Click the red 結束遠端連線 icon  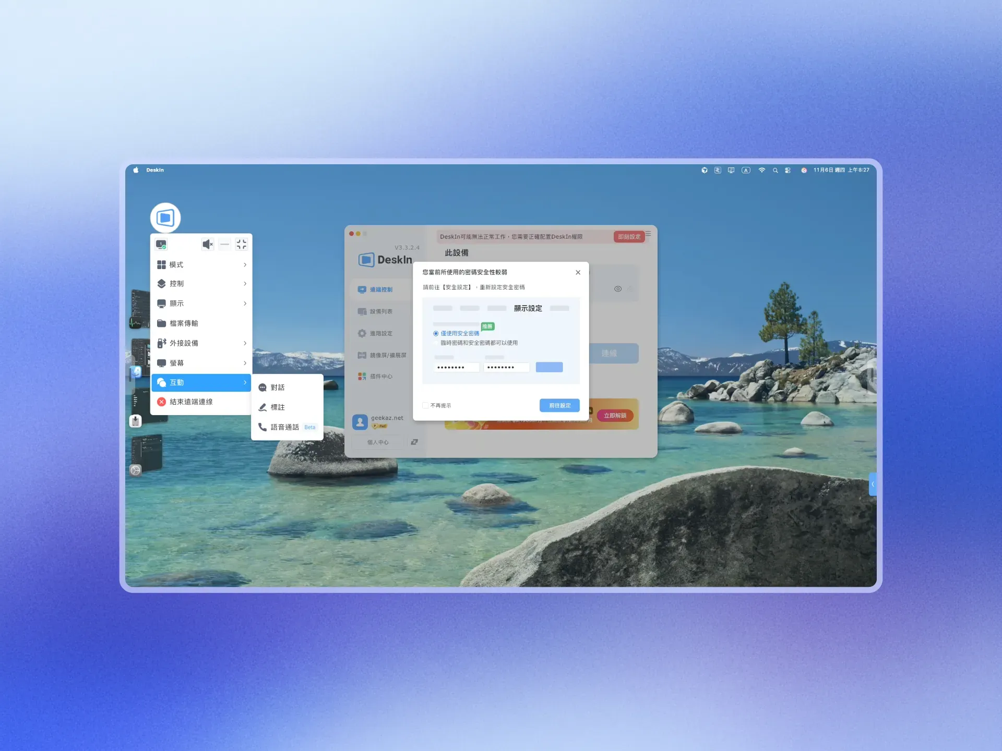tap(161, 402)
